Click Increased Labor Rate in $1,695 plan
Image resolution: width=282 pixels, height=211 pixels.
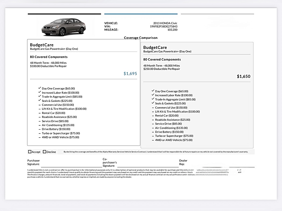[60, 93]
